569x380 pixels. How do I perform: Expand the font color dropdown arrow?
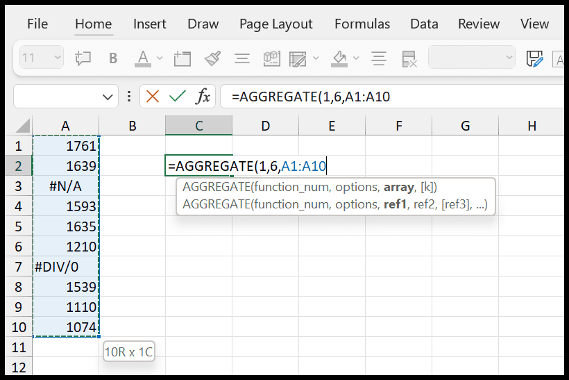(160, 58)
